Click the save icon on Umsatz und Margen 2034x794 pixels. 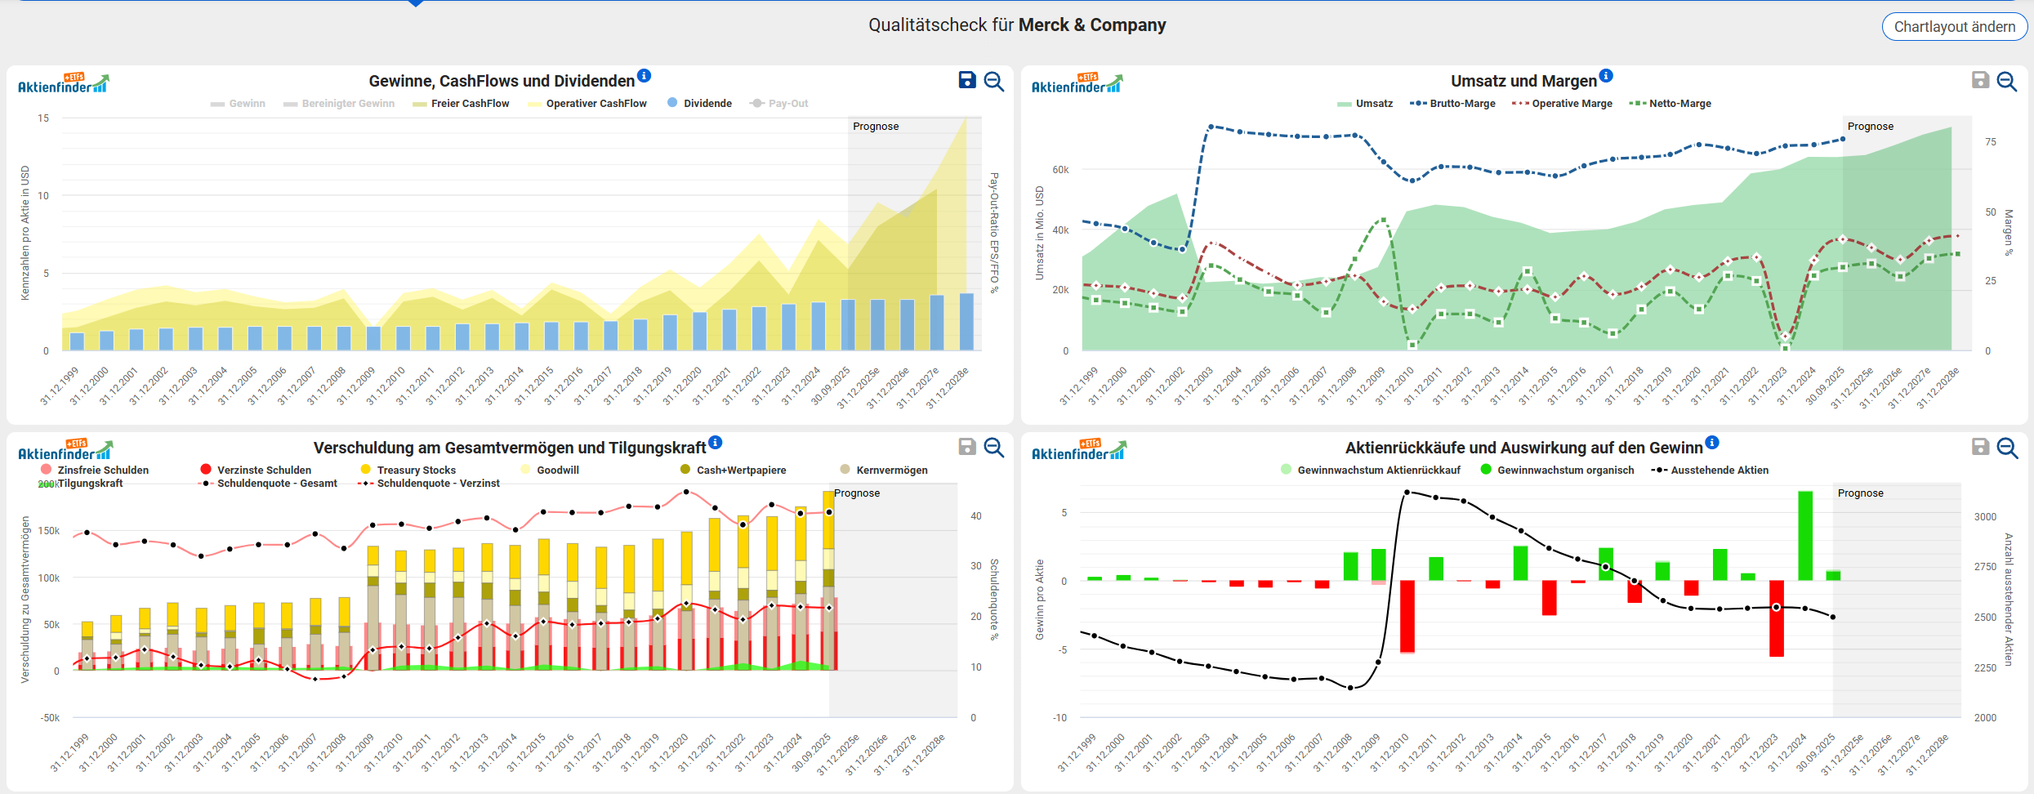[1980, 80]
